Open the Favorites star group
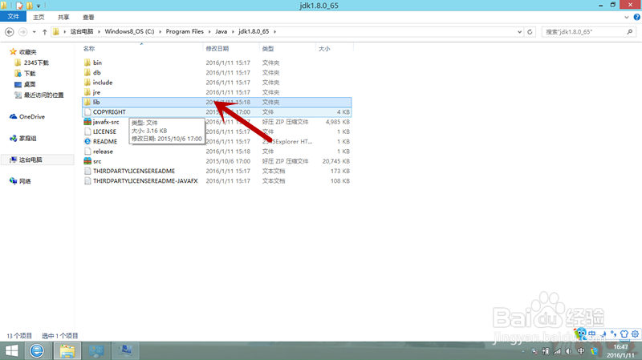 23,52
